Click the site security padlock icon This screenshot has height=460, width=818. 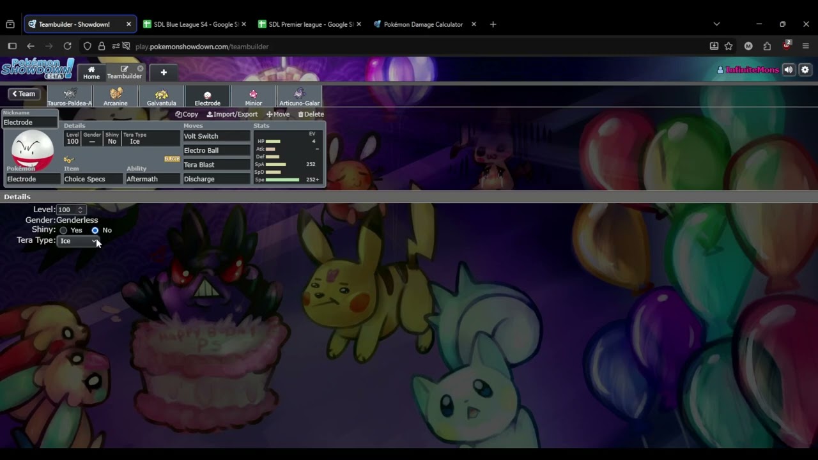point(102,46)
